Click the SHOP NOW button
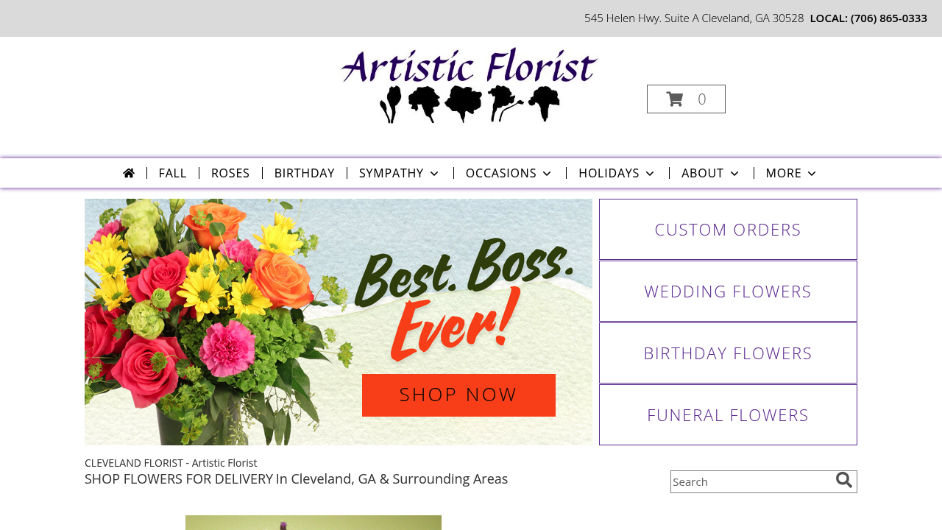The width and height of the screenshot is (942, 530). 458,395
